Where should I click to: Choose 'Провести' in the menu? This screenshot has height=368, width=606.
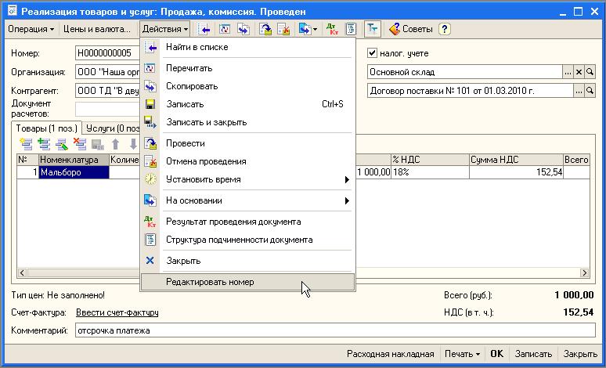coord(247,143)
